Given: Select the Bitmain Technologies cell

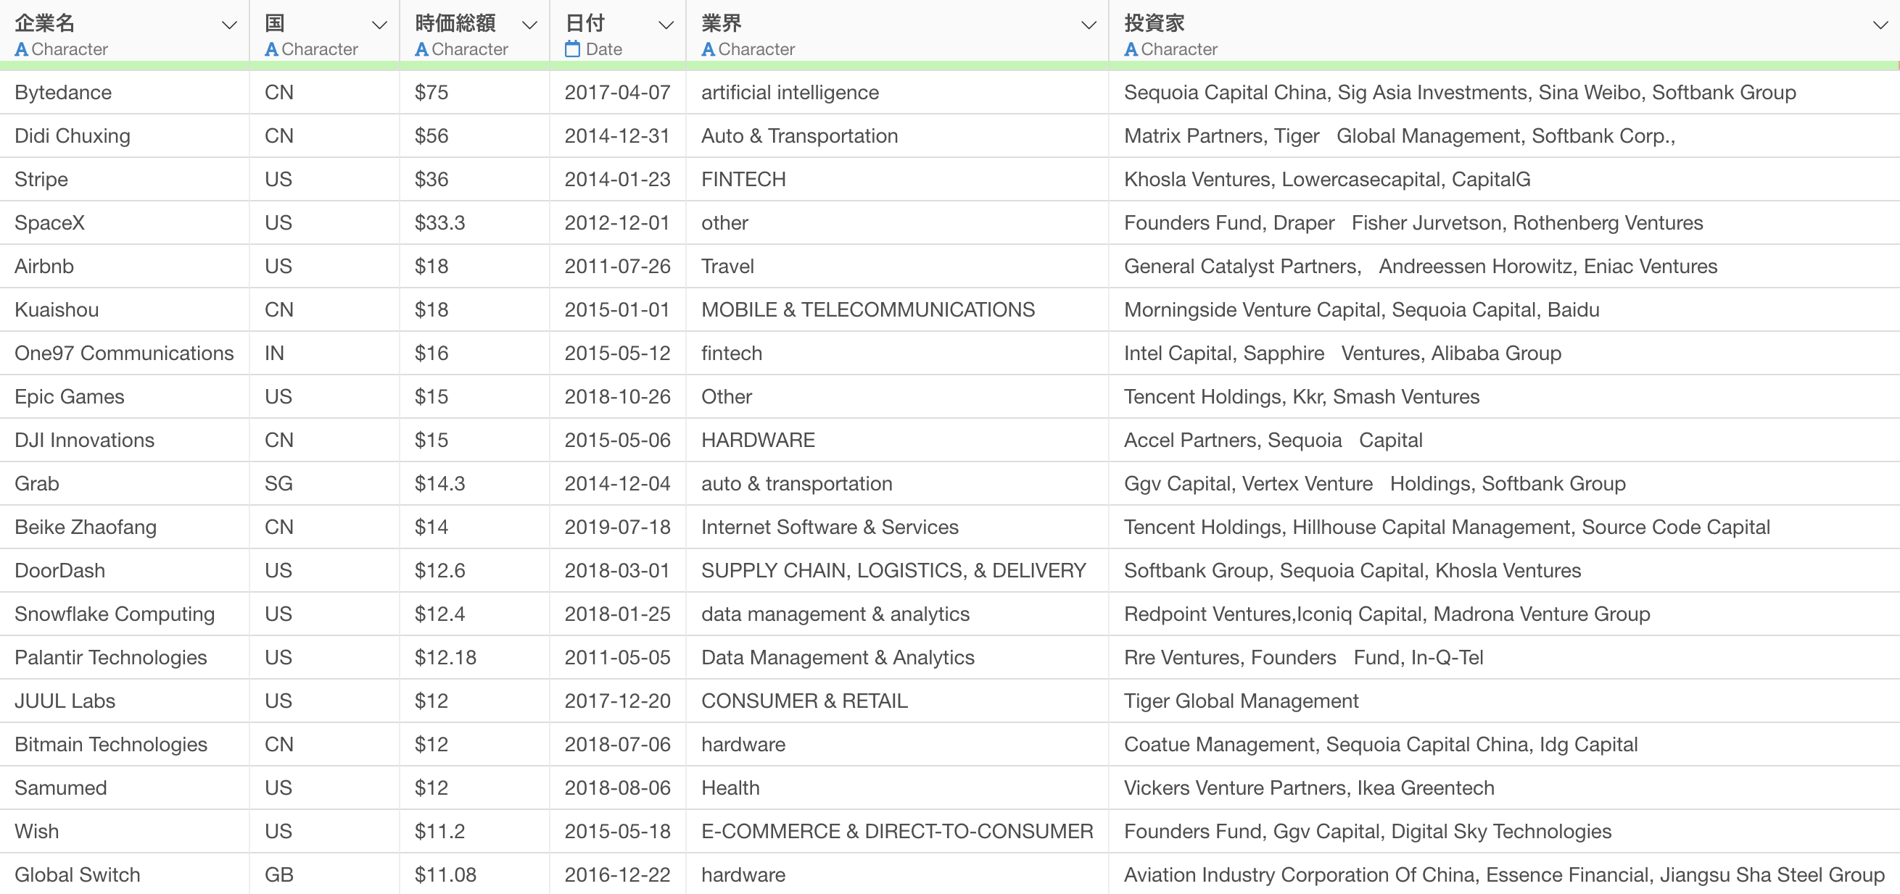Looking at the screenshot, I should (125, 744).
